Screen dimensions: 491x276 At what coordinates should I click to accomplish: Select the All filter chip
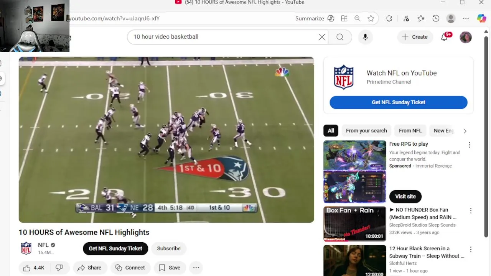pos(331,131)
